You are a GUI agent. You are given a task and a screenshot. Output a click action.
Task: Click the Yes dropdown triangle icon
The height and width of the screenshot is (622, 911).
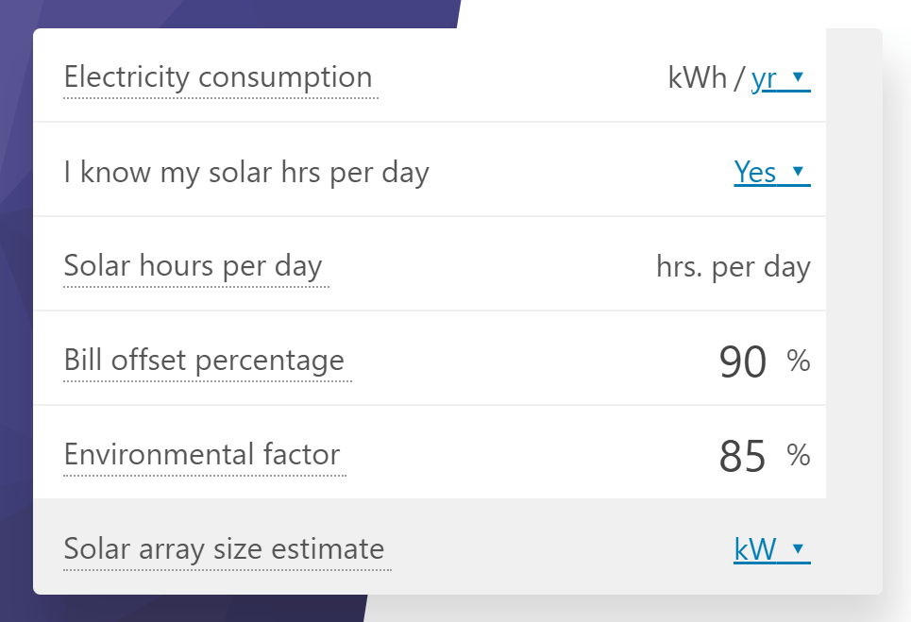tap(800, 172)
